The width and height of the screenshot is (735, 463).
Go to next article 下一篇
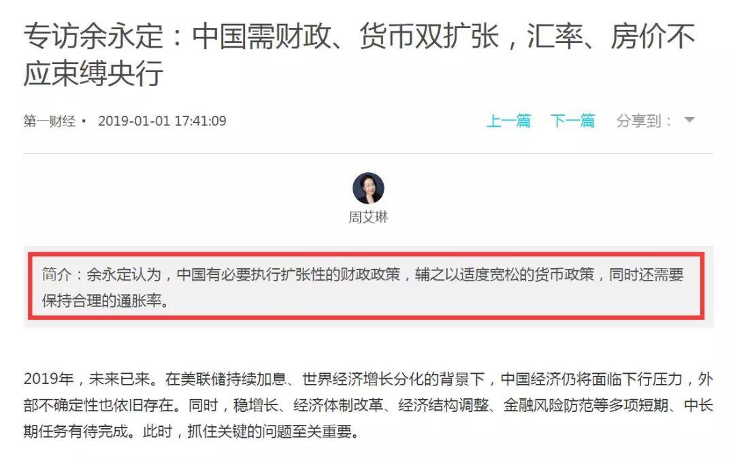(572, 121)
